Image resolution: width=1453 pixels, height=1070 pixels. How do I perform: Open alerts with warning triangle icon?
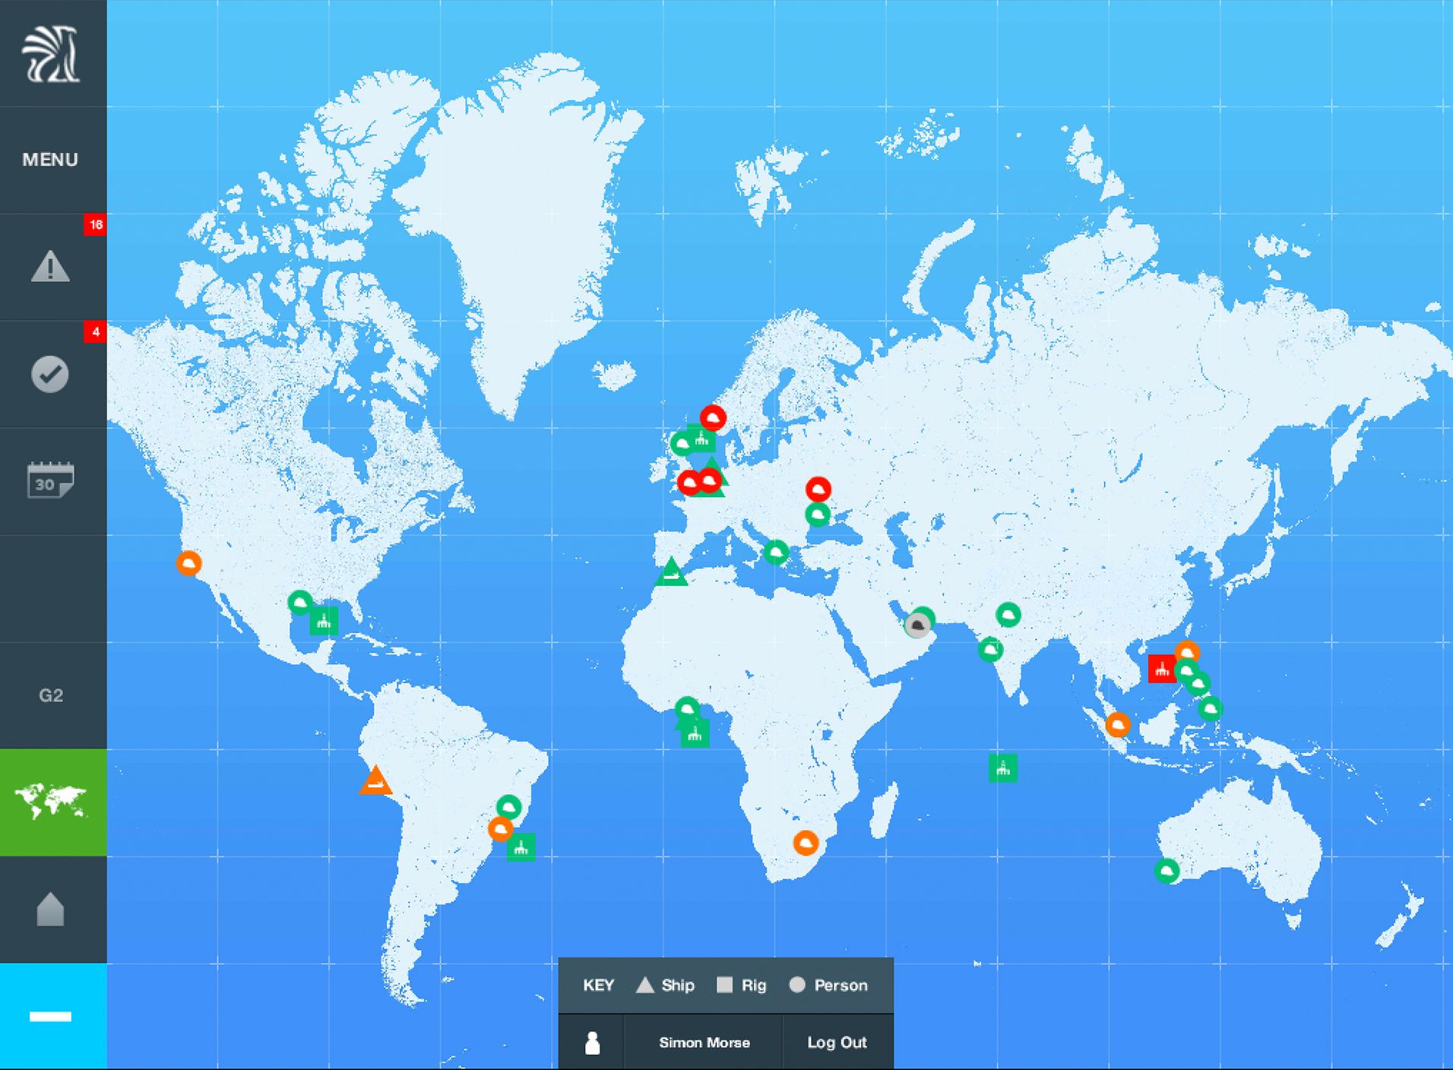[x=50, y=267]
